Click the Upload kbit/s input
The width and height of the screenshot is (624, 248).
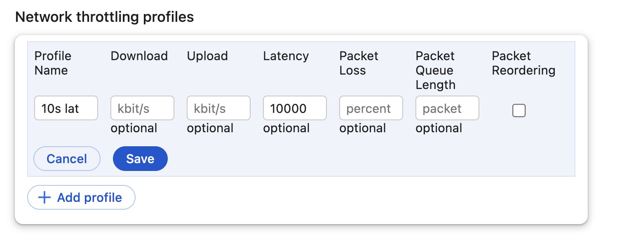click(x=218, y=108)
